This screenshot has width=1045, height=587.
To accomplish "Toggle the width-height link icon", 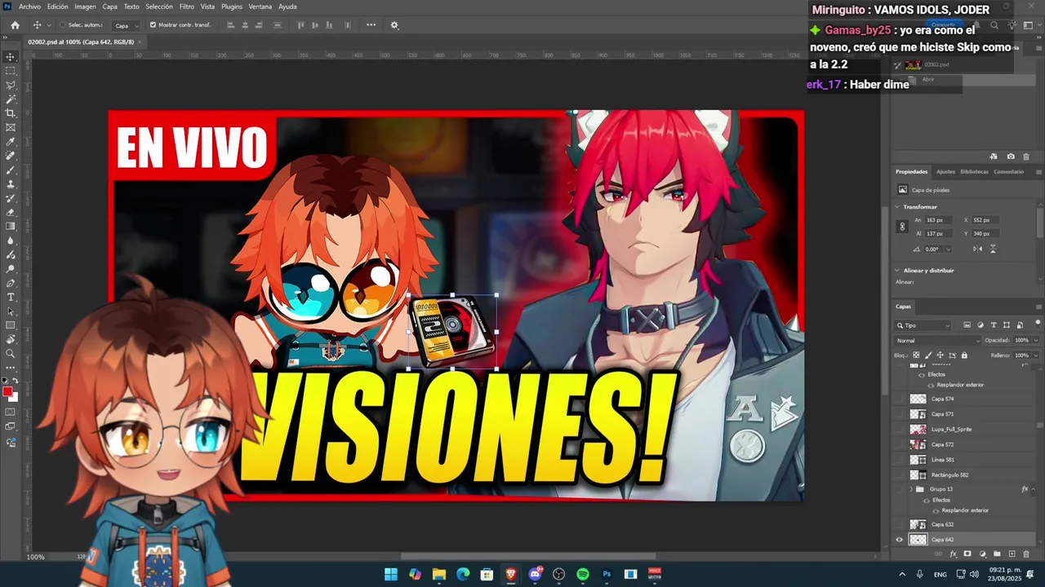I will (902, 227).
